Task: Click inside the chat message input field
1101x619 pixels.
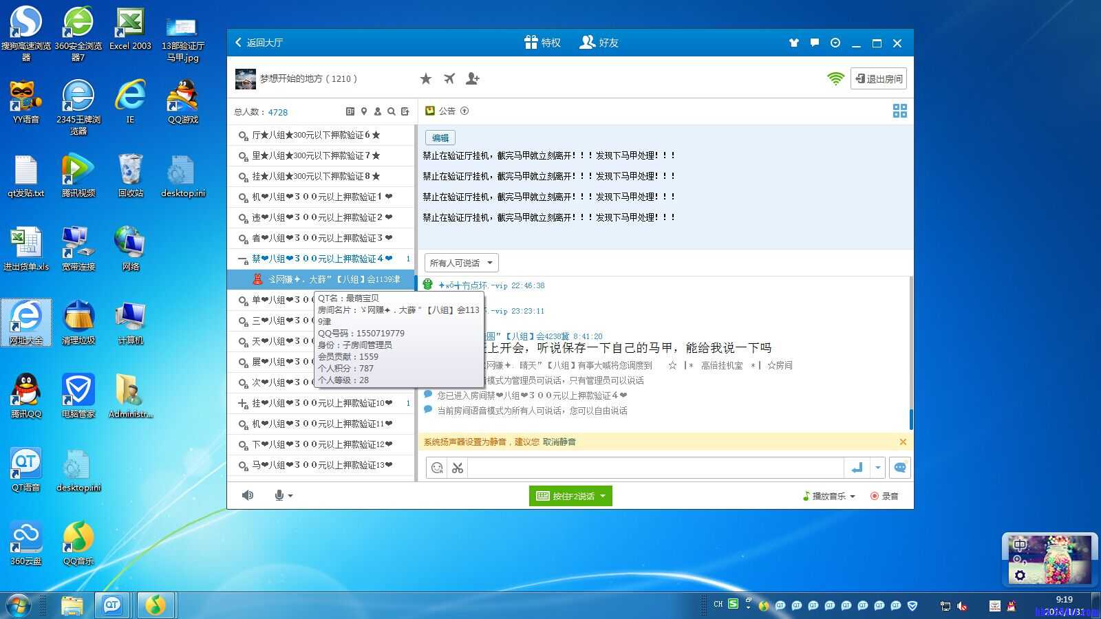Action: pyautogui.click(x=654, y=467)
